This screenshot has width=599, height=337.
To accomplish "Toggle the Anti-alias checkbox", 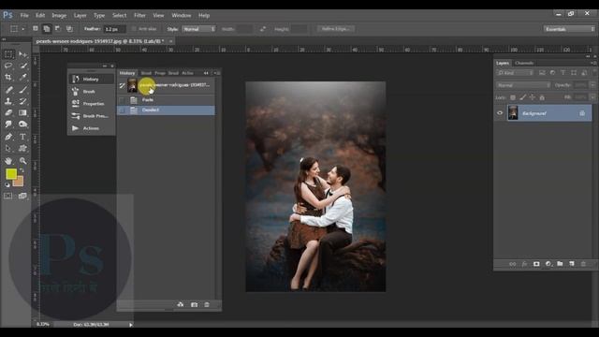I will pyautogui.click(x=134, y=29).
